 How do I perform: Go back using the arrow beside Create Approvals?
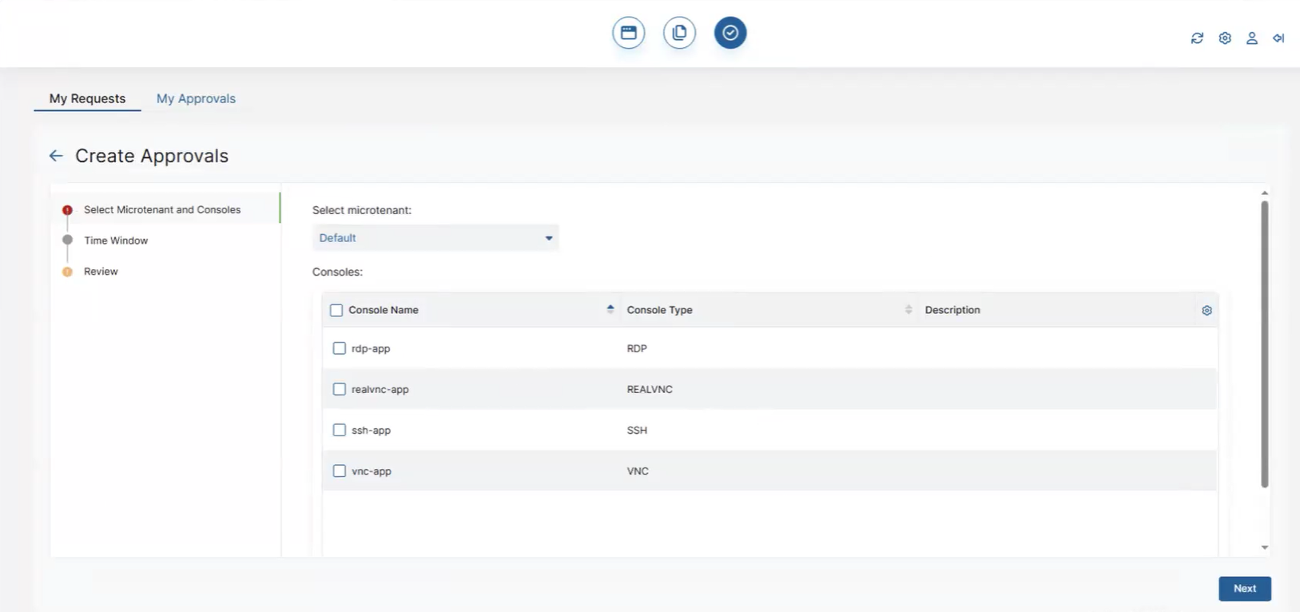[55, 156]
